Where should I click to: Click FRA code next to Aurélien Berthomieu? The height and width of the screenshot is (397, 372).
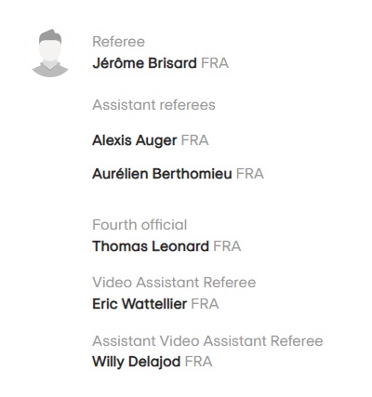[250, 174]
